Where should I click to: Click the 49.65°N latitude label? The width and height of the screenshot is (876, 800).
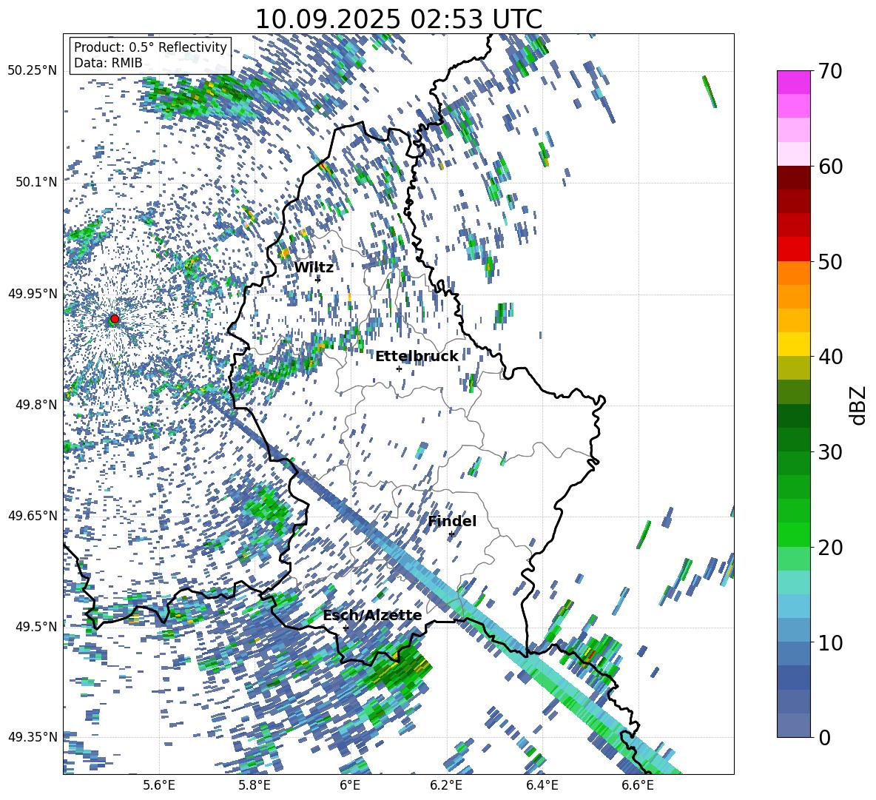[x=33, y=515]
